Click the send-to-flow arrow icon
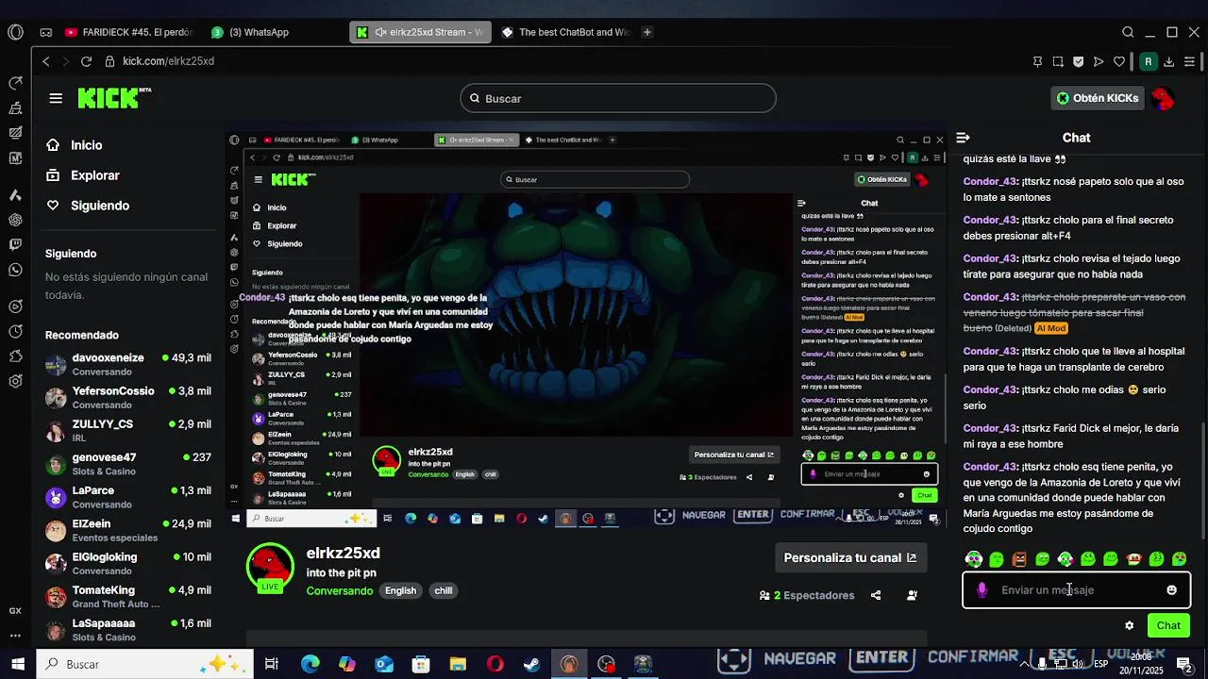Screen dimensions: 1208x679 pos(1099,61)
